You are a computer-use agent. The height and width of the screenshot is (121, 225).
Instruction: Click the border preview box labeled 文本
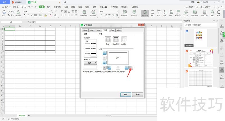118,58
